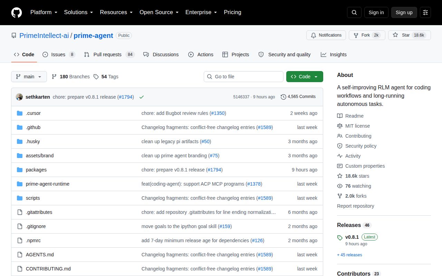Image resolution: width=442 pixels, height=276 pixels.
Task: Click the Sign up button
Action: click(404, 12)
